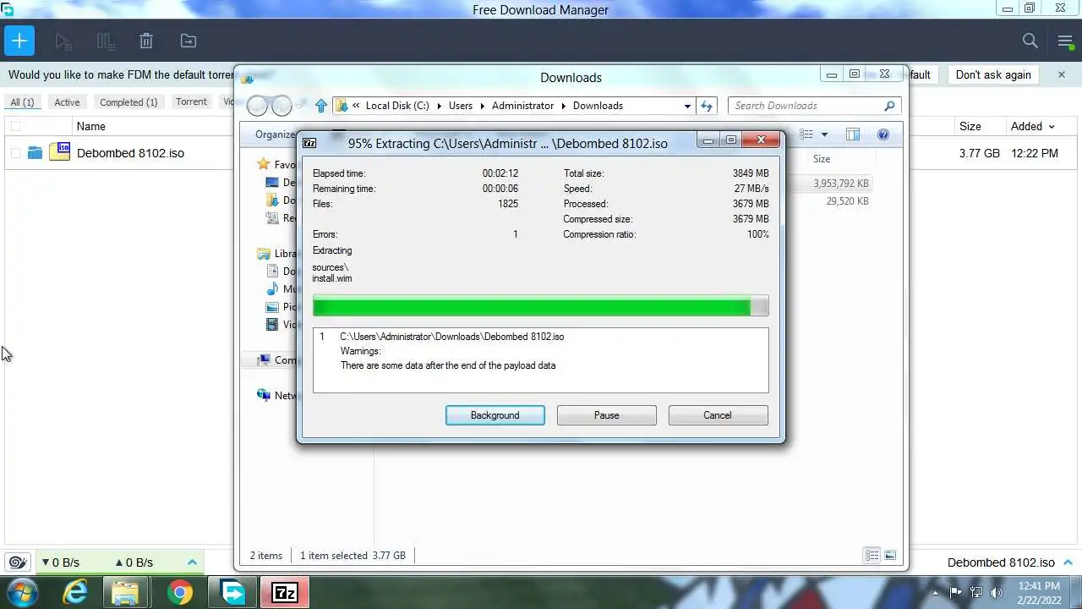The image size is (1082, 609).
Task: Click the Size column header in FDM
Action: coord(970,126)
